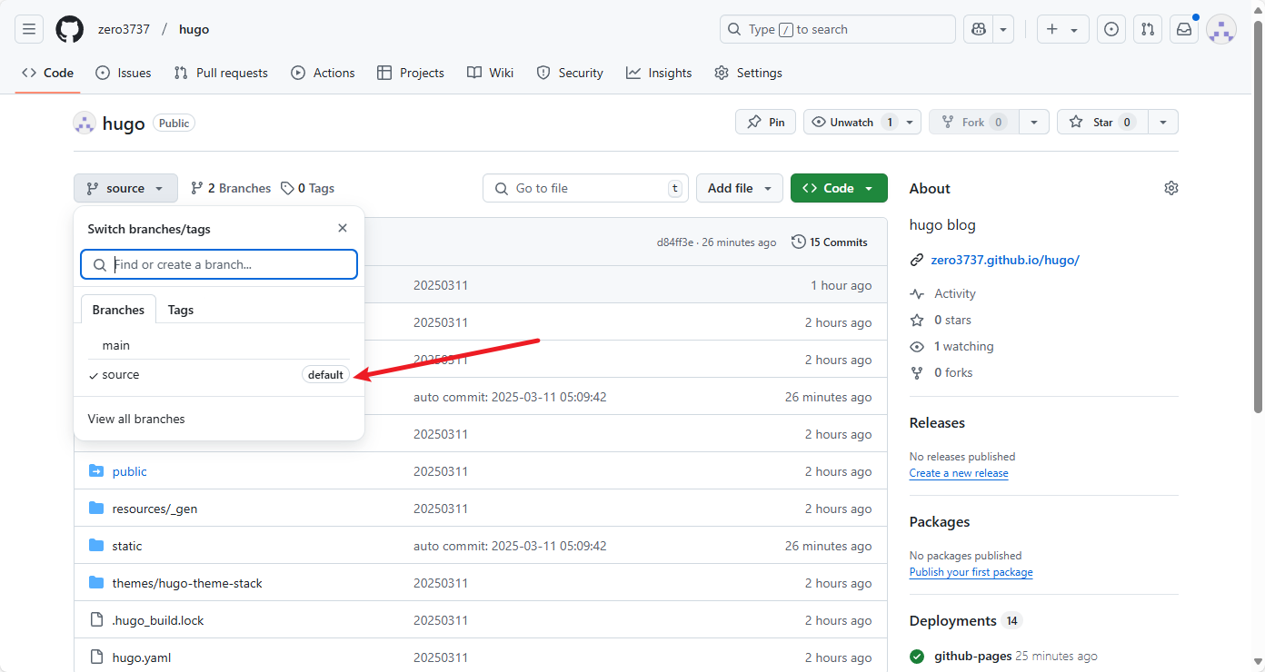Focus the Find or create a branch field
This screenshot has width=1265, height=672.
(219, 264)
